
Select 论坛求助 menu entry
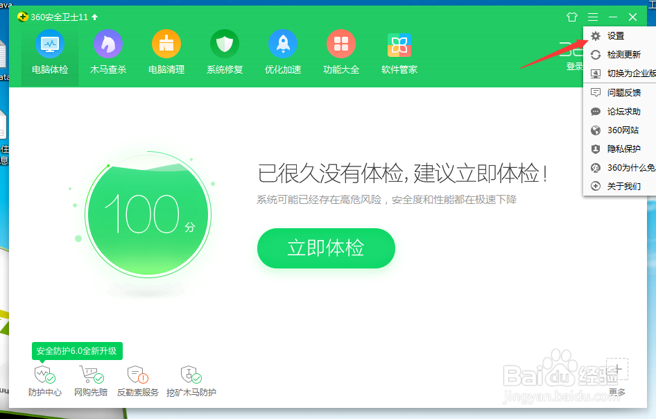[620, 112]
